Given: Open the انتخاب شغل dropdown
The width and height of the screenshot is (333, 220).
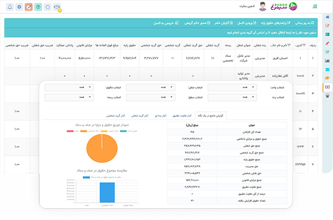Looking at the screenshot, I should [150, 88].
